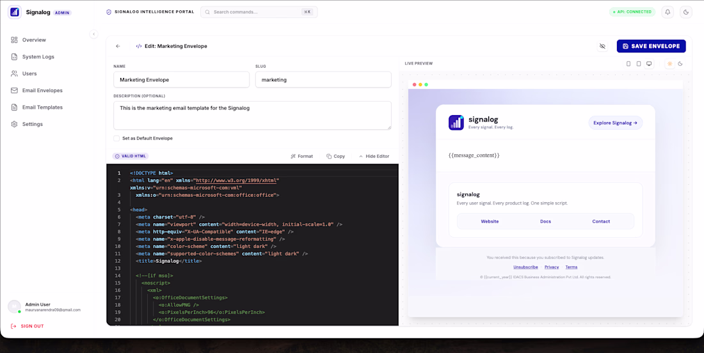Click the Admin badge next to Signalog
Image resolution: width=704 pixels, height=353 pixels.
(62, 13)
